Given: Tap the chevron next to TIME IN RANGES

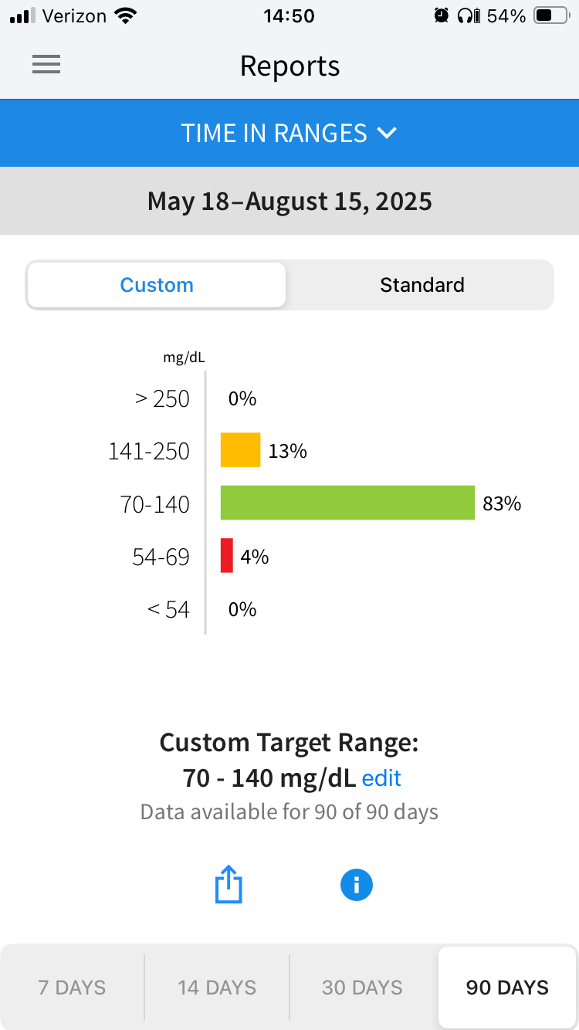Looking at the screenshot, I should [x=388, y=133].
